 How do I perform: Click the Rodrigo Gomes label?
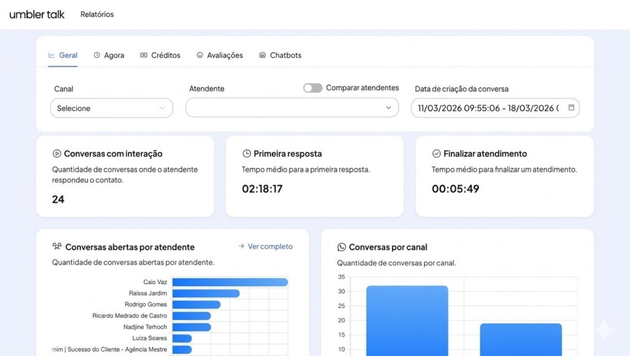coord(146,304)
